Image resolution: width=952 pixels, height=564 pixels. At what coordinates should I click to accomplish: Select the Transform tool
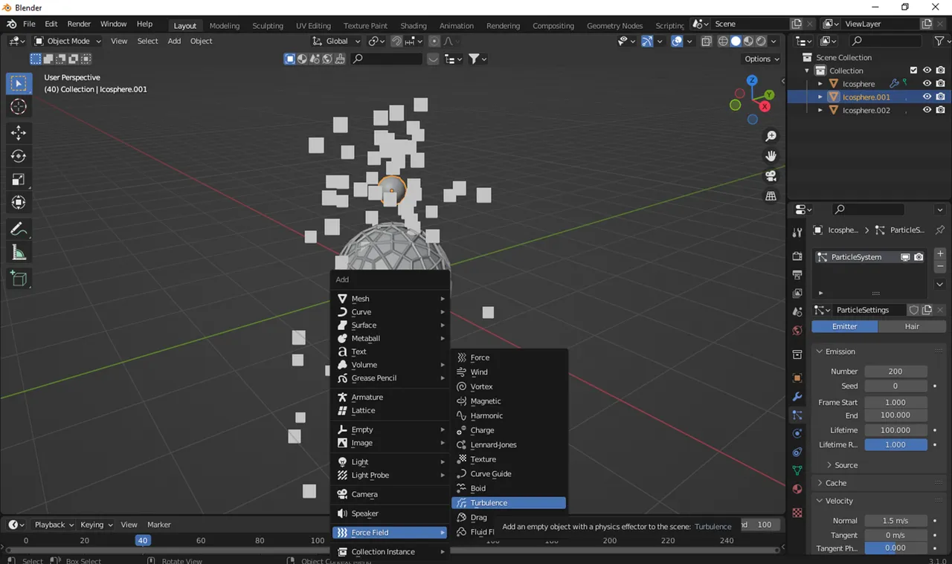pyautogui.click(x=19, y=202)
